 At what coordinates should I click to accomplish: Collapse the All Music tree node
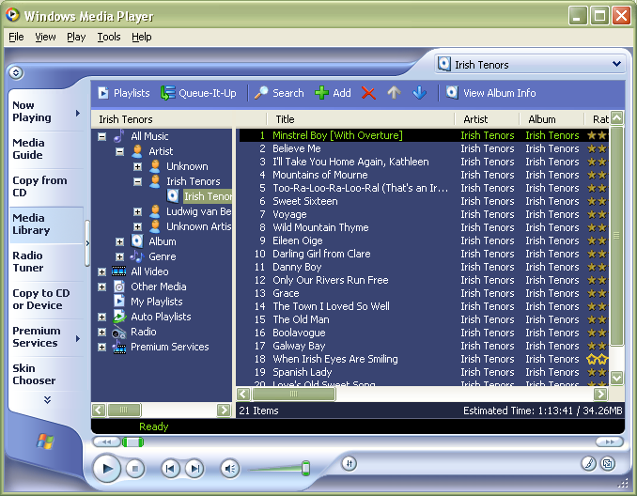tap(102, 136)
